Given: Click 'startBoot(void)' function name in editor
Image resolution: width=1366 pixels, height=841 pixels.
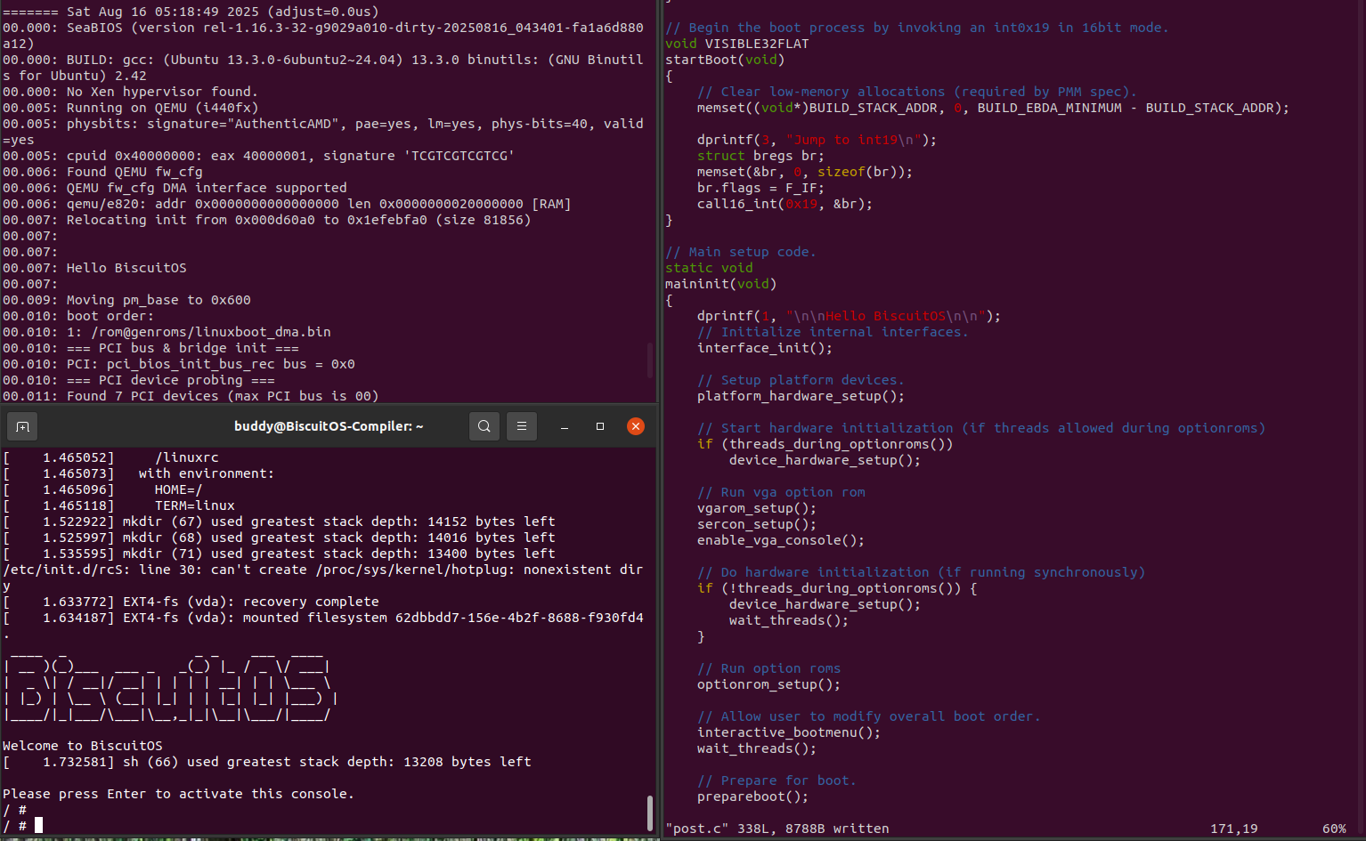Looking at the screenshot, I should tap(725, 60).
